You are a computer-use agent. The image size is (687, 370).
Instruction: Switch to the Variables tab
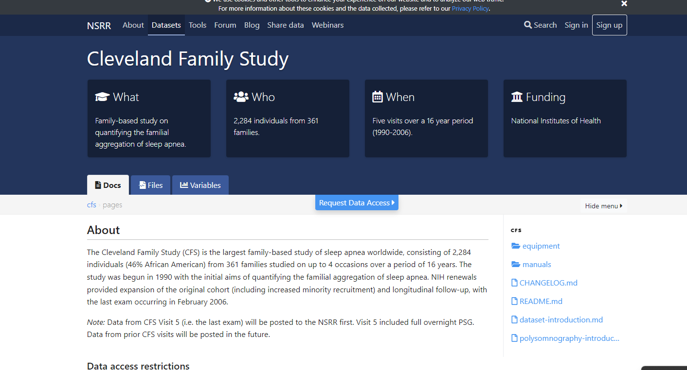coord(200,185)
